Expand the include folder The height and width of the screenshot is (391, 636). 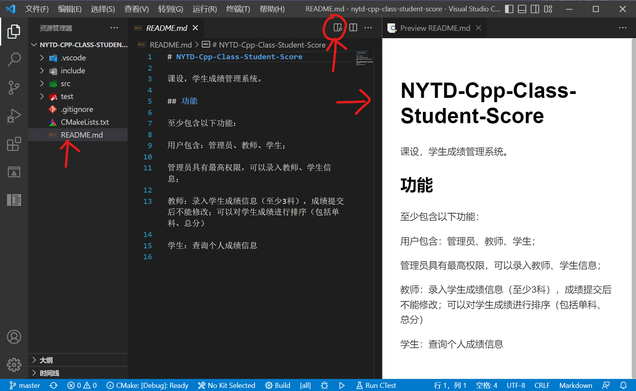click(x=73, y=71)
